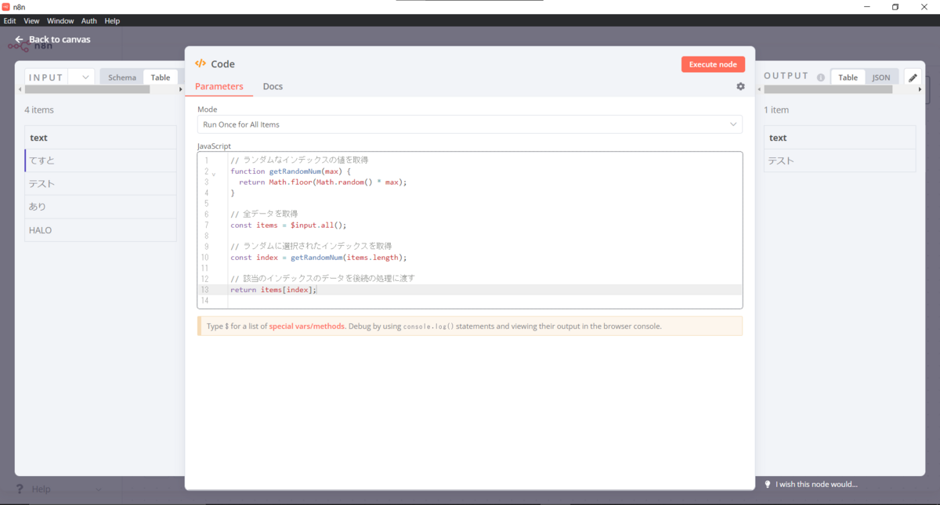Click scroll right arrow in input panel
This screenshot has width=940, height=505.
[x=181, y=89]
